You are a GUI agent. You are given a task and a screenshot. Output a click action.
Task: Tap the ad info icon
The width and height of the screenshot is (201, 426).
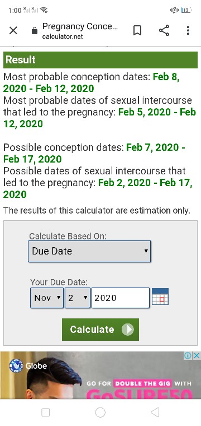click(188, 355)
